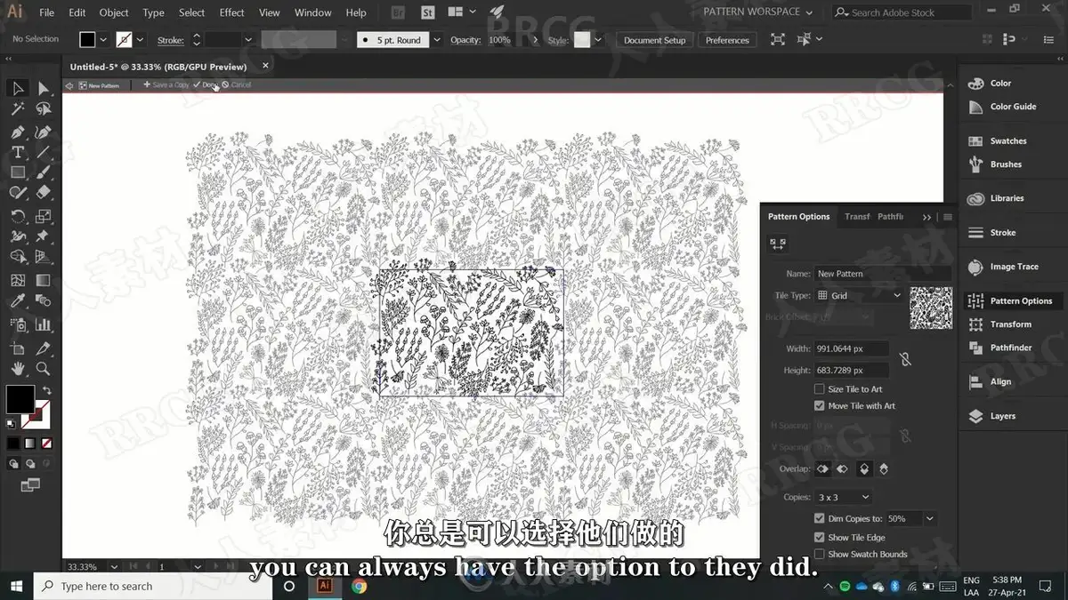Select the Artboard tool

(x=18, y=348)
